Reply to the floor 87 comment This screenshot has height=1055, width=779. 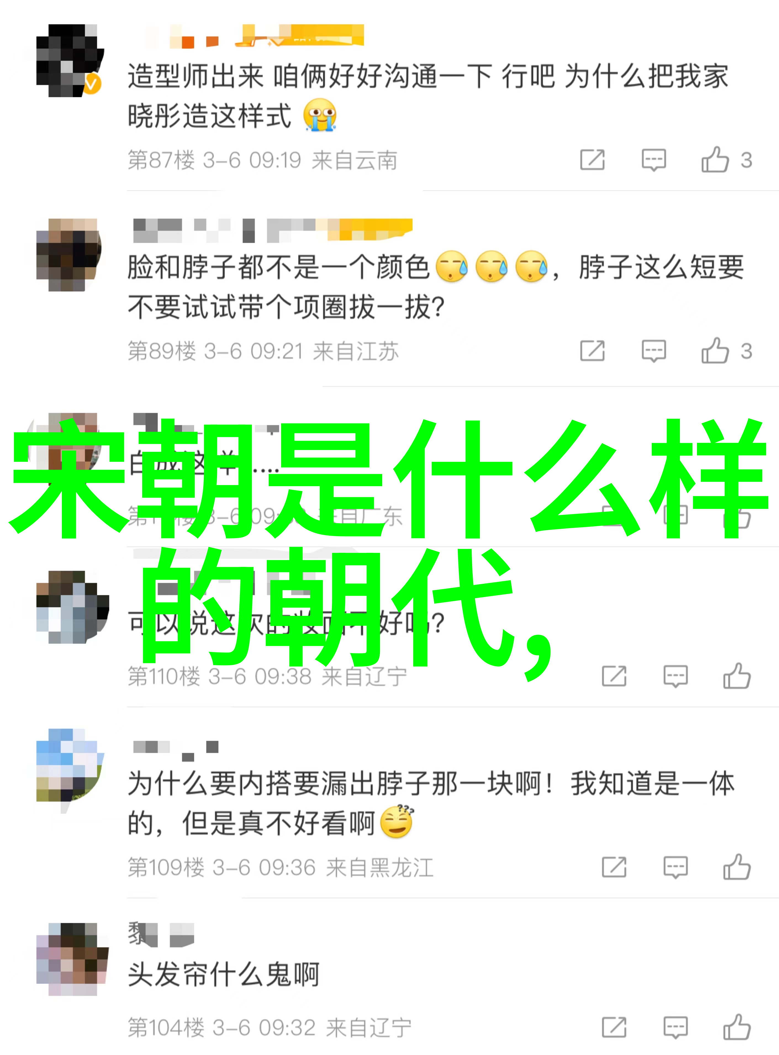[654, 160]
